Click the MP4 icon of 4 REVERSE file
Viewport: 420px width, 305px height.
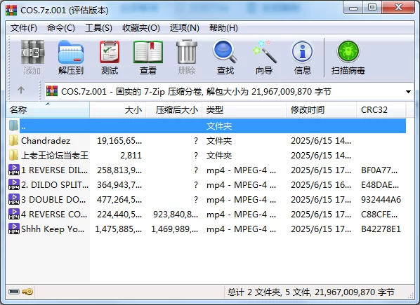point(13,214)
